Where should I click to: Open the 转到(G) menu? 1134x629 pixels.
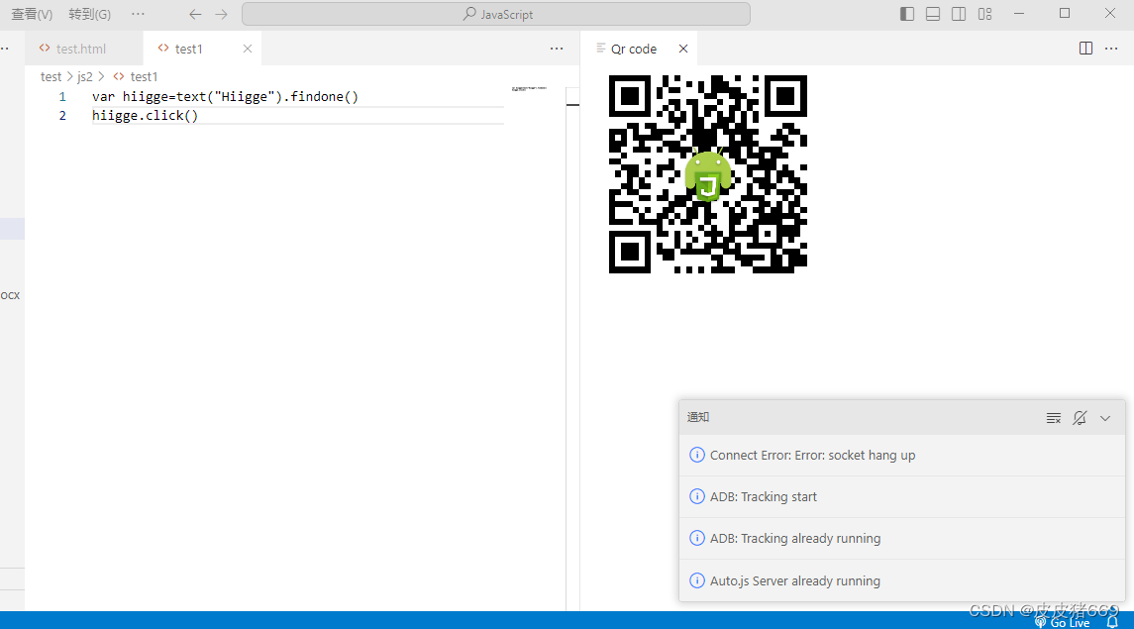pos(90,14)
